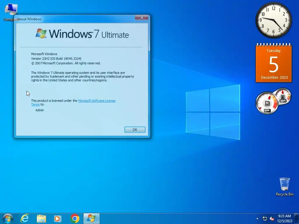This screenshot has width=299, height=224.
Task: Click the 2007 Microsoft Corporation copyright line
Action: [66, 63]
